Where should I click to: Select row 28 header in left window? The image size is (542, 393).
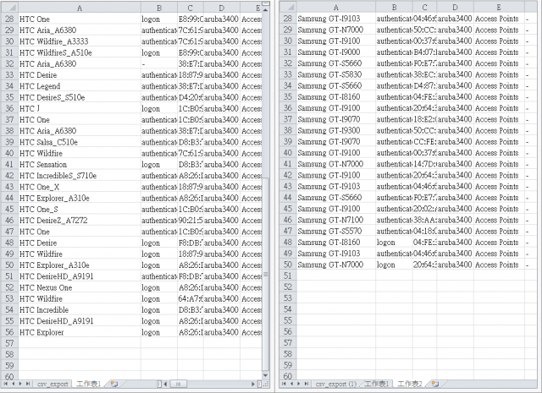click(9, 19)
